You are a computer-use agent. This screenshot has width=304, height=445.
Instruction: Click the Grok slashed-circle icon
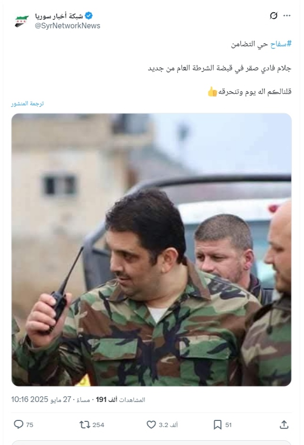tap(273, 16)
